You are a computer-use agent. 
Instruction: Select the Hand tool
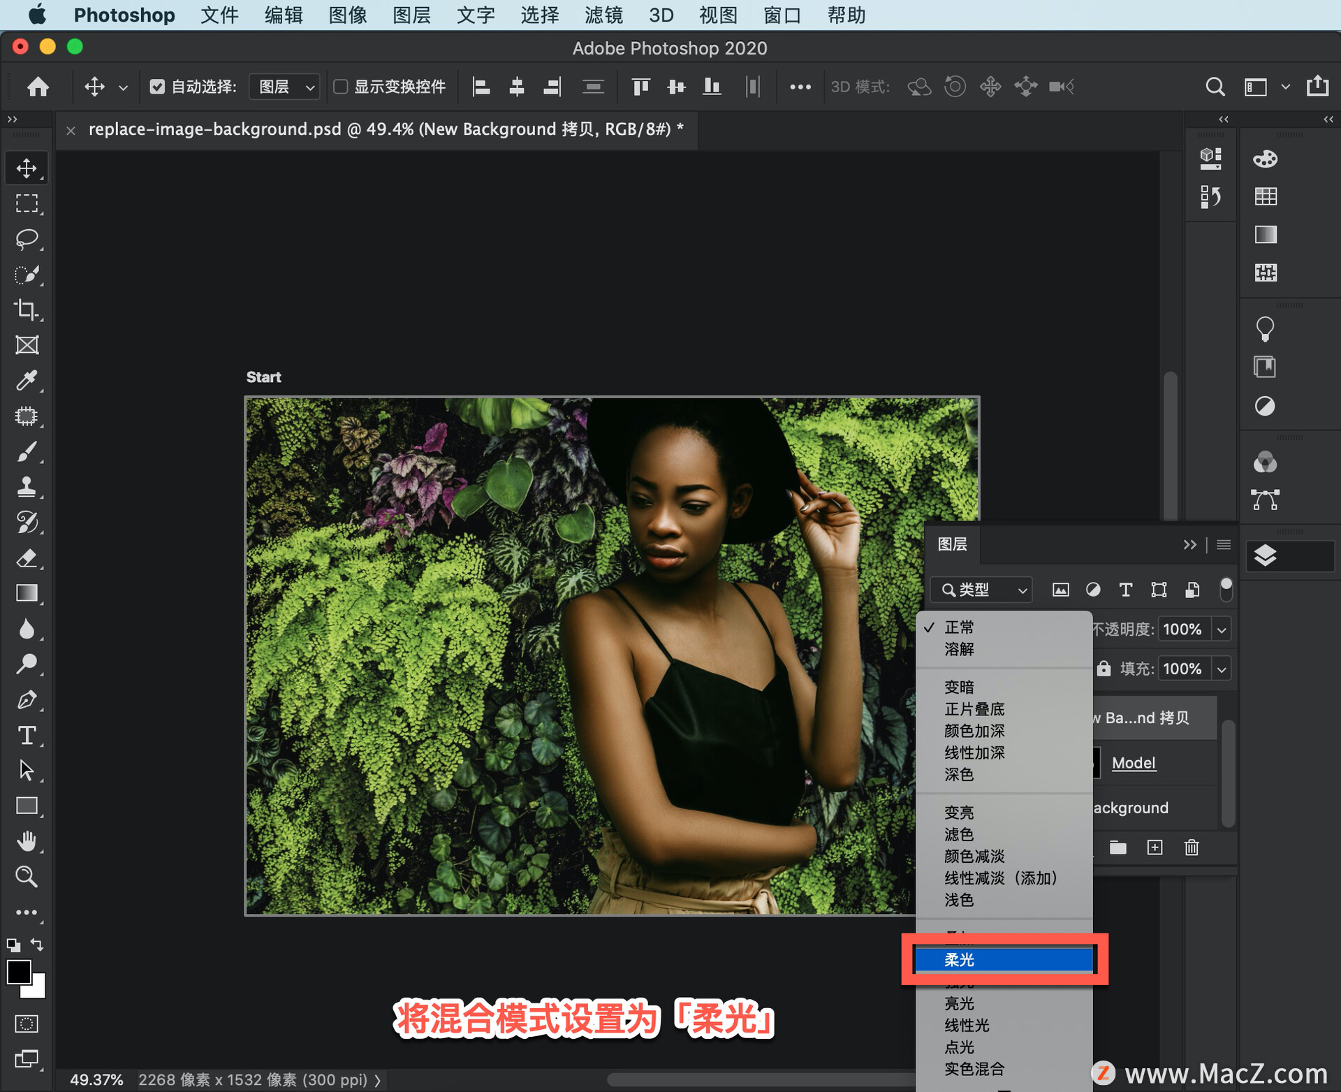(27, 840)
